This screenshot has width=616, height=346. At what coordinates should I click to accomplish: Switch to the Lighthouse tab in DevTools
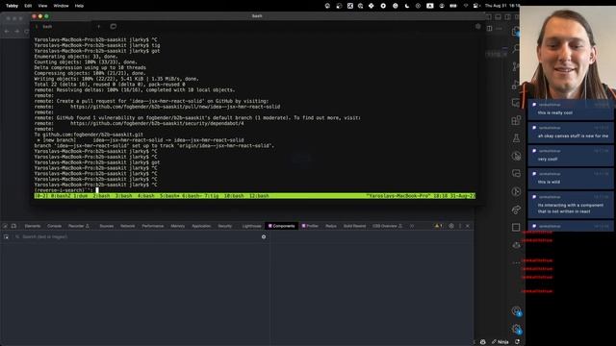pyautogui.click(x=251, y=226)
